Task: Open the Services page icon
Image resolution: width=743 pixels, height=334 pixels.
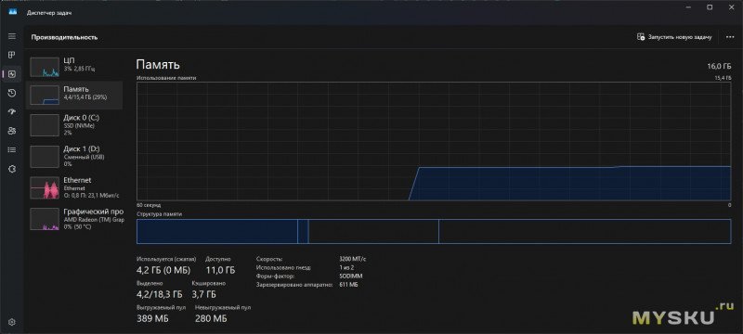Action: coord(12,169)
